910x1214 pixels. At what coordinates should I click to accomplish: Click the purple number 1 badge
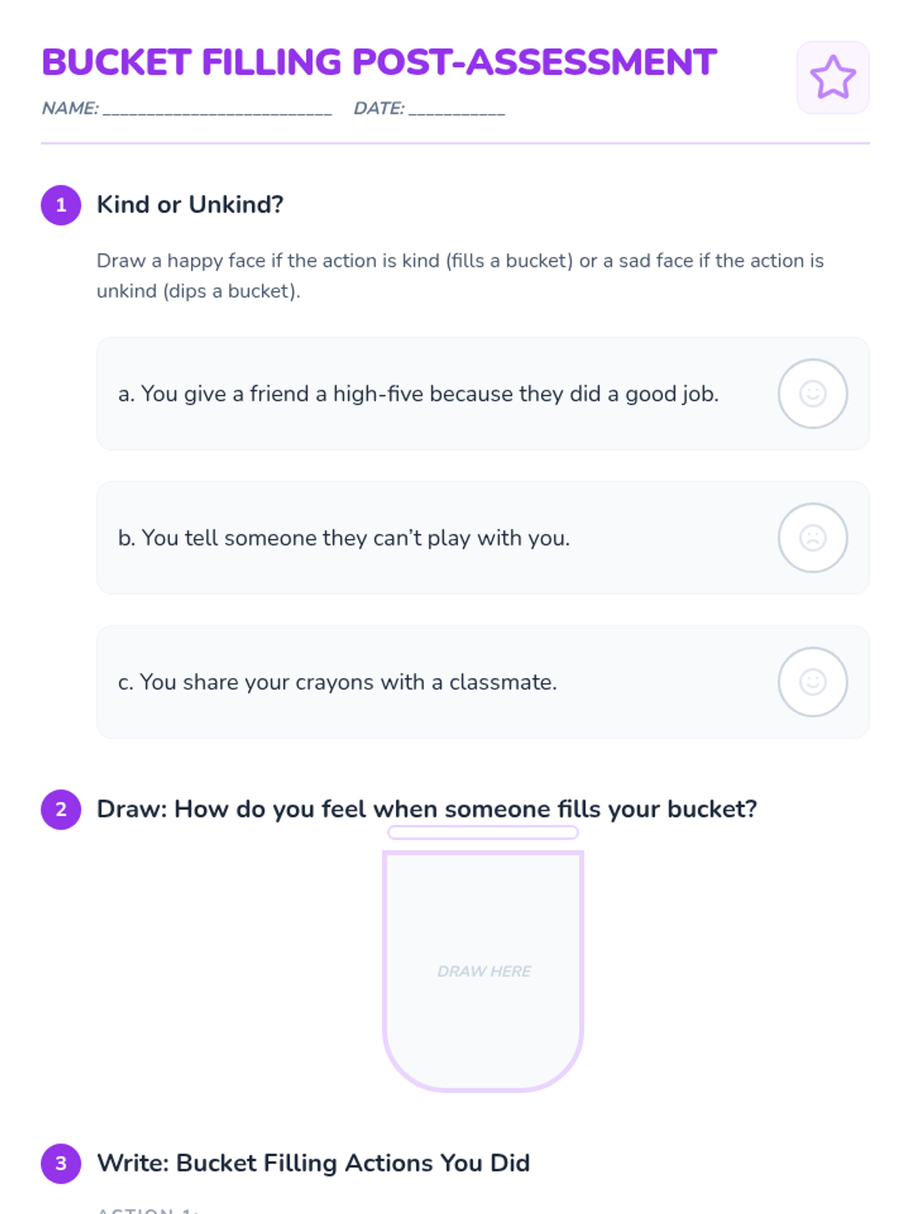point(61,205)
